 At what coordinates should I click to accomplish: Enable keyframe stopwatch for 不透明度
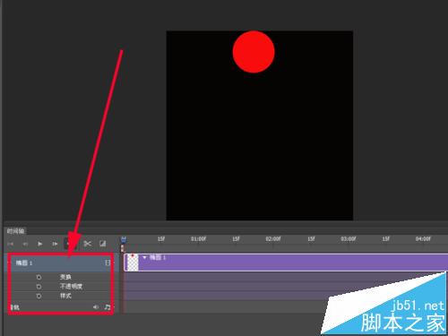pos(39,287)
